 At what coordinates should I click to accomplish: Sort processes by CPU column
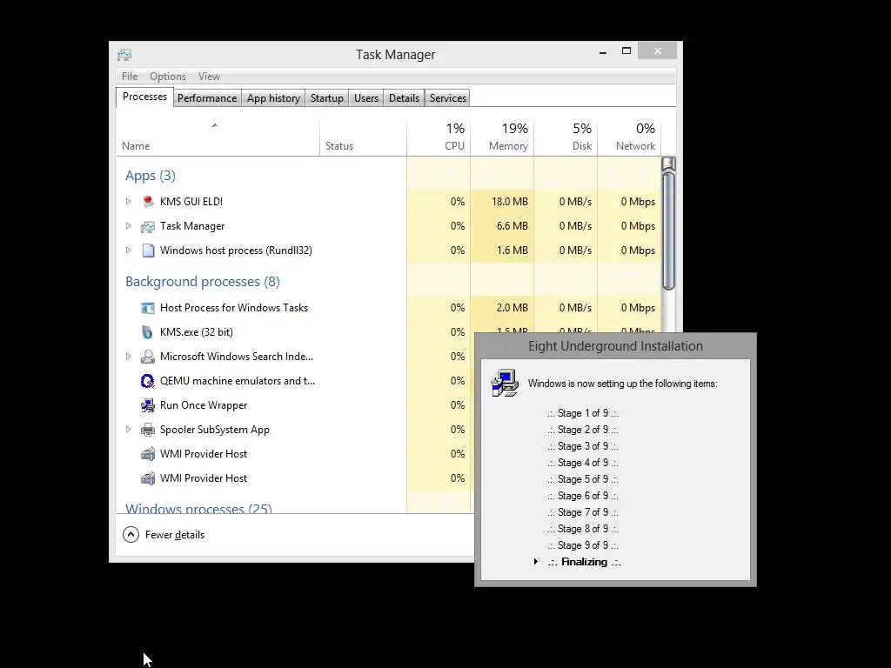439,137
